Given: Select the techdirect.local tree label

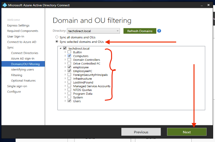Looking at the screenshot, I should click(x=79, y=48).
